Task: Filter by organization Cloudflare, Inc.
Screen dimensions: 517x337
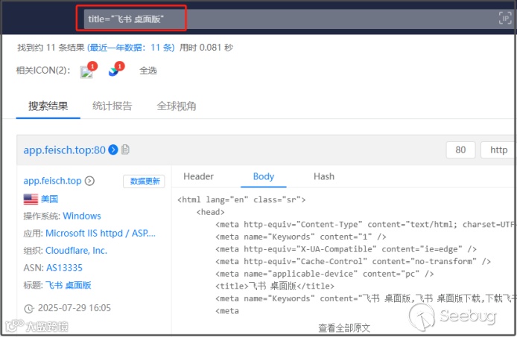Action: pos(76,251)
